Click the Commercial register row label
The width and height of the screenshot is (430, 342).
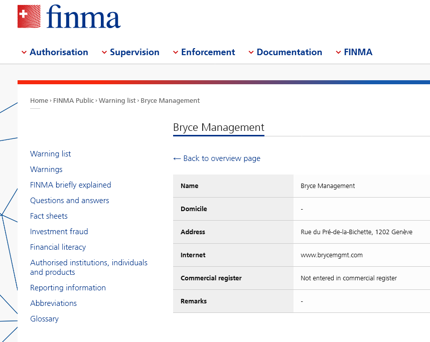(211, 278)
